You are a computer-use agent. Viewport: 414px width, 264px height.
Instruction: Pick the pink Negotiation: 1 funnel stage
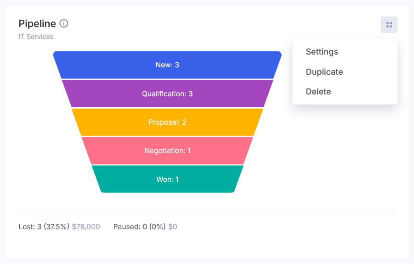[167, 151]
